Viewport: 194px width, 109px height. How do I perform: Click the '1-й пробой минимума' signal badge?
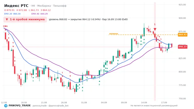click(25, 19)
